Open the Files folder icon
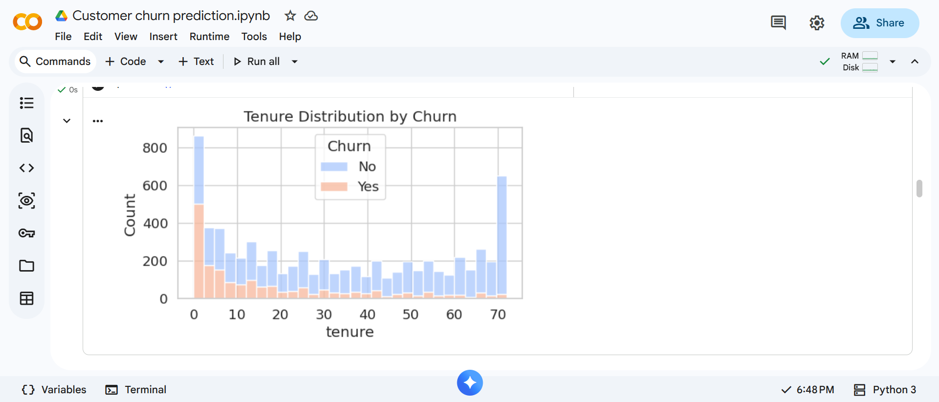Image resolution: width=939 pixels, height=402 pixels. tap(26, 266)
